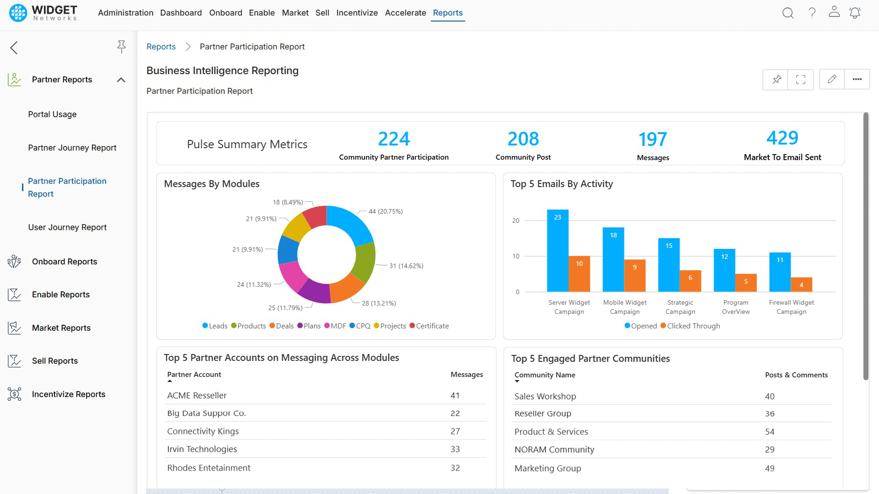Open the user profile icon
This screenshot has height=494, width=879.
(834, 12)
